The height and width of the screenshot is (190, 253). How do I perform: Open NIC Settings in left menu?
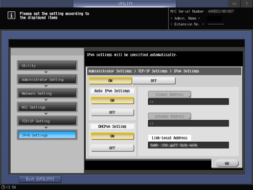[x=47, y=107]
